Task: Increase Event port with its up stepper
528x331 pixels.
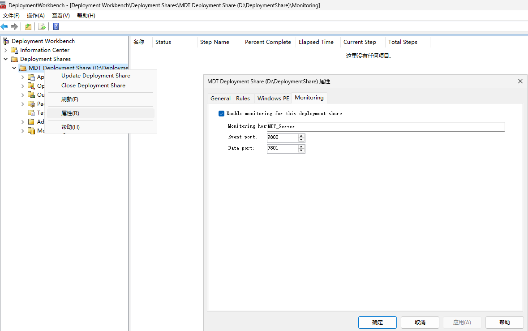Action: point(301,136)
